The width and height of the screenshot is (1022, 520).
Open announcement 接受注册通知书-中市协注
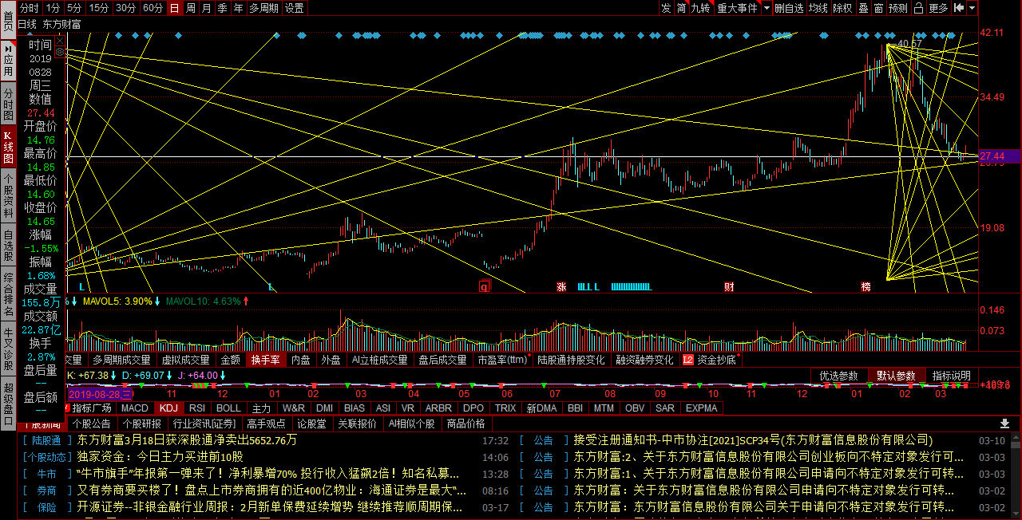coord(753,439)
